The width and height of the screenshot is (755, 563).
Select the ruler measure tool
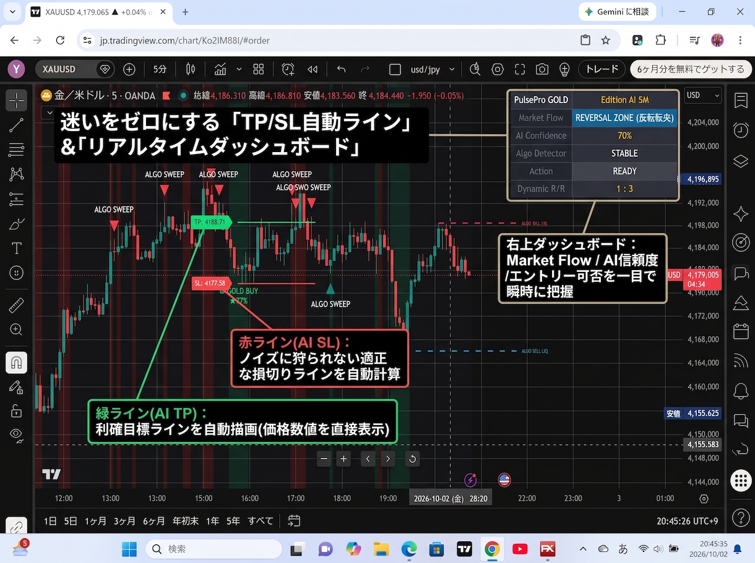tap(17, 305)
